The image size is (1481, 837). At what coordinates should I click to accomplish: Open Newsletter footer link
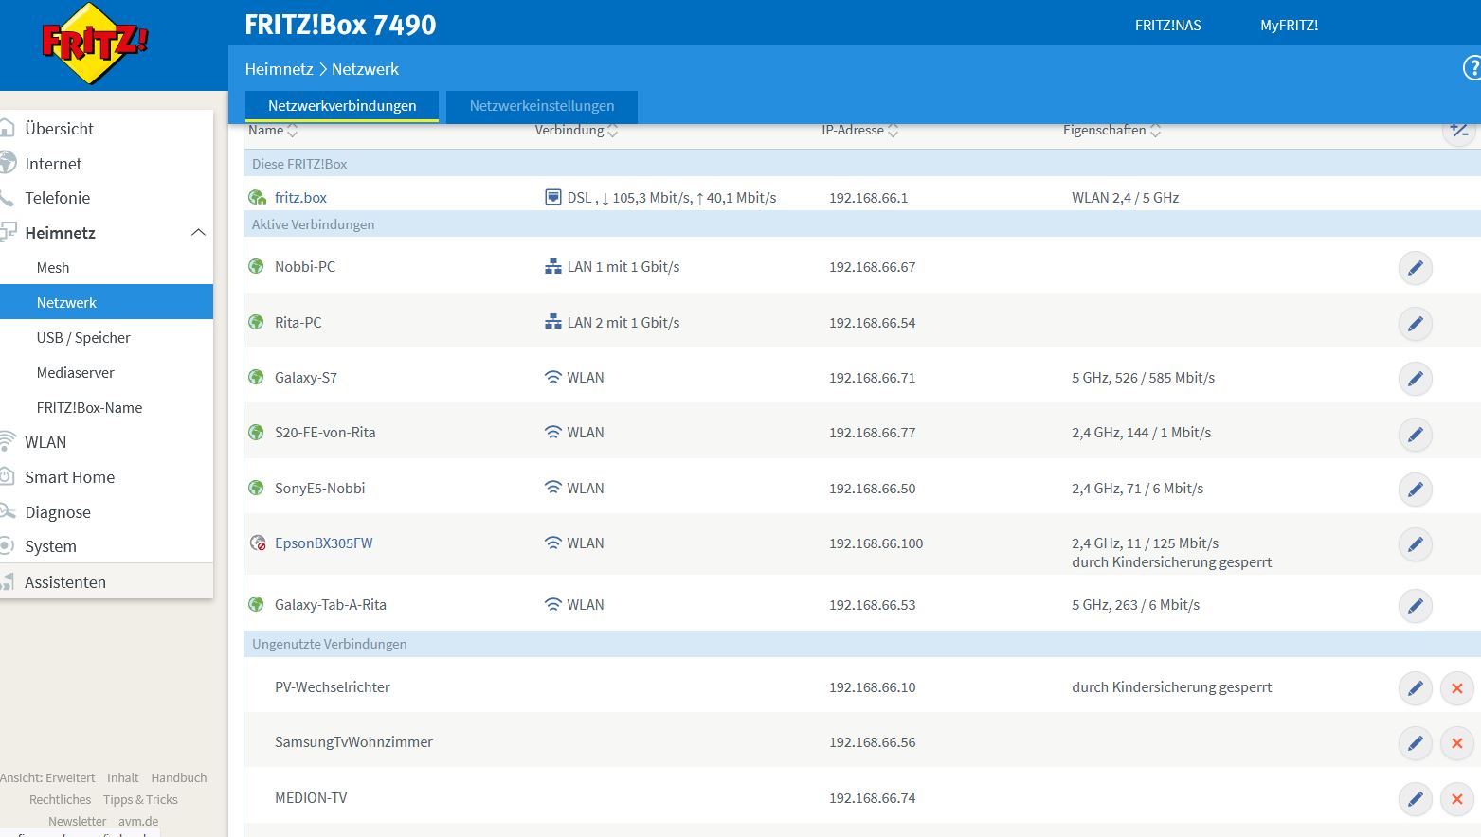(x=77, y=821)
